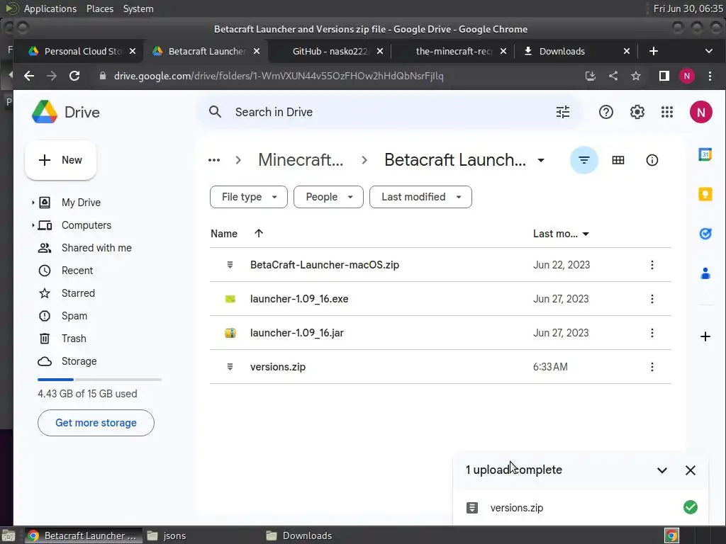Open Recent files
This screenshot has height=544, width=726.
point(77,271)
